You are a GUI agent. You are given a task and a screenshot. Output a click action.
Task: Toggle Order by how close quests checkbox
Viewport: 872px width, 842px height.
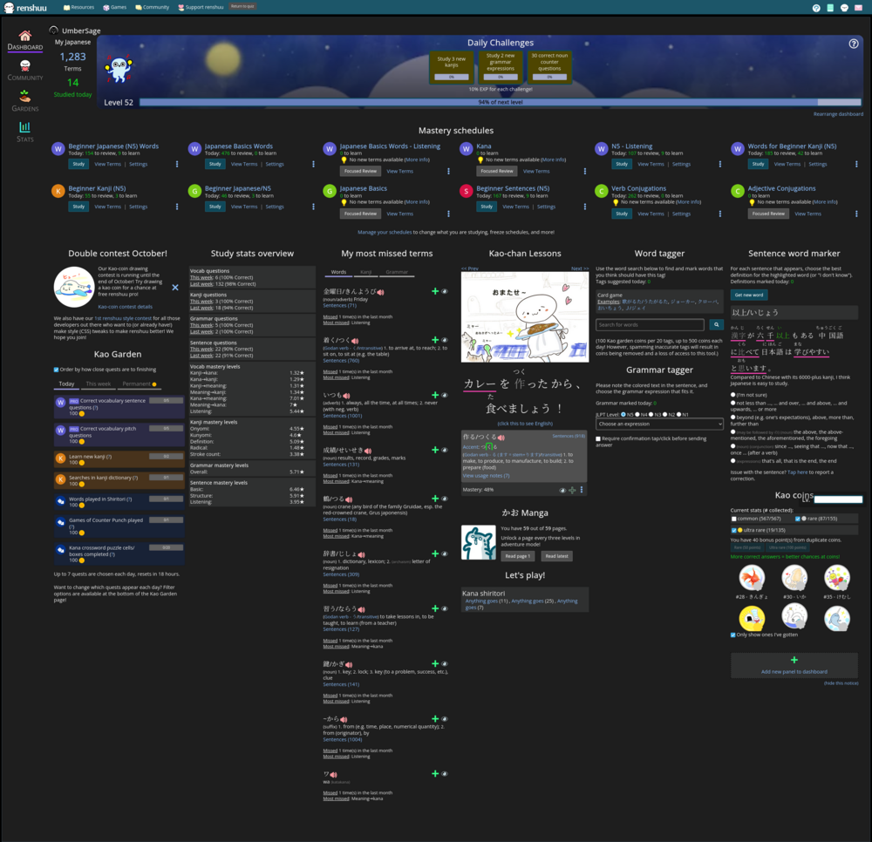tap(57, 370)
